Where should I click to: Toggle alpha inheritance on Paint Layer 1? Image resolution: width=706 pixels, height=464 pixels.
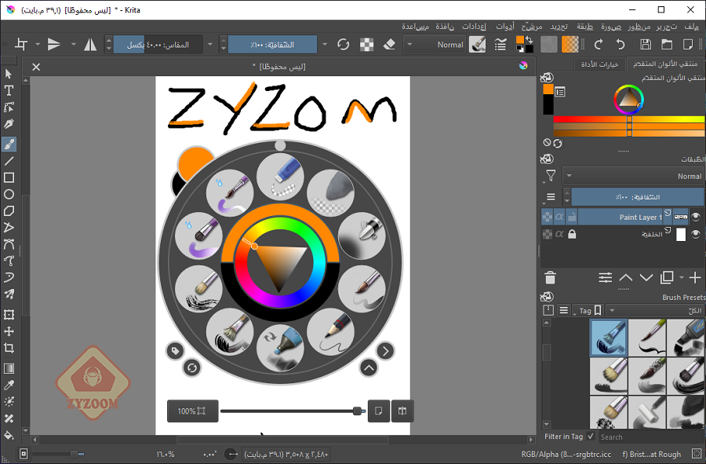click(x=559, y=217)
